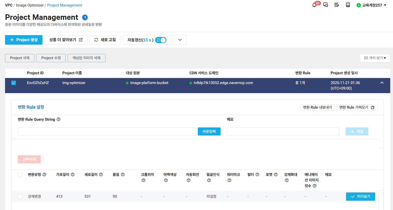Click project ID EzvOZhZsHZ
Viewport: 393px width, 210px height.
38,83
